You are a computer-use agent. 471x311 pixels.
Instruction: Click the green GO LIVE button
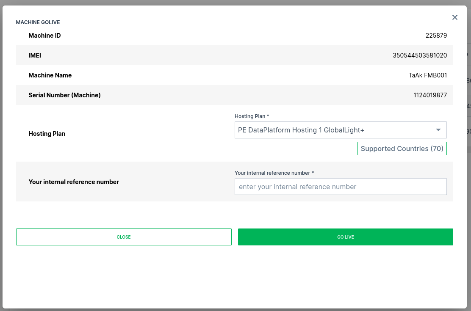(345, 237)
